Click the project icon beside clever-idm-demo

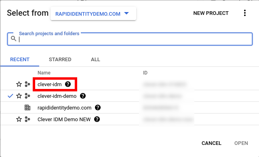27,96
